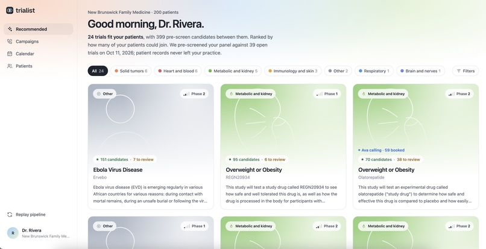Click the Recommended sparkle icon
This screenshot has width=486, height=249.
pos(10,29)
